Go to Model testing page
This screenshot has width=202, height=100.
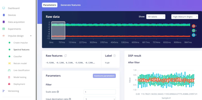click(x=20, y=77)
